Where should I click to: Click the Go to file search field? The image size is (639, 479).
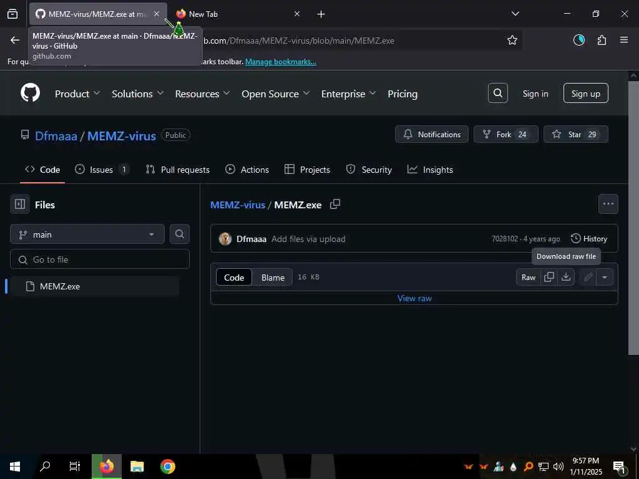(99, 259)
